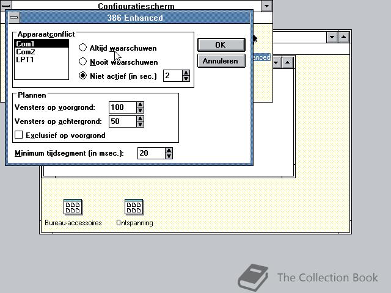Increase Minimum tijdsegment value
This screenshot has height=293, width=391.
(x=169, y=151)
